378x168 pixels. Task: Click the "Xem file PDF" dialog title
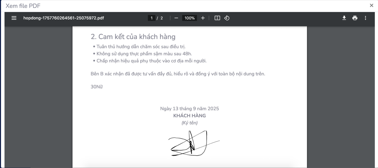(23, 6)
